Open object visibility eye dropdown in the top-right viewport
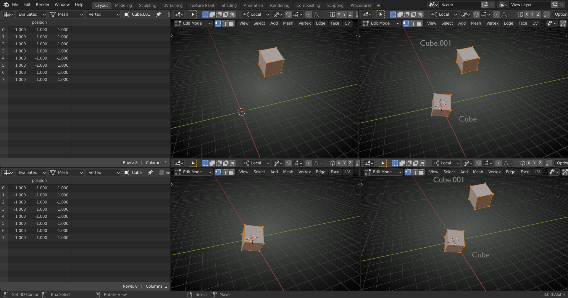The height and width of the screenshot is (298, 568). coord(552,23)
